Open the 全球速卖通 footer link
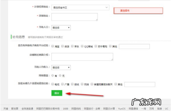Screen dimensions: 173x111 coord(27,109)
